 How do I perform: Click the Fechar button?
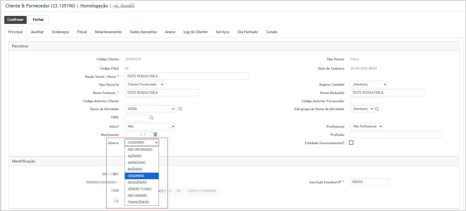pos(38,20)
